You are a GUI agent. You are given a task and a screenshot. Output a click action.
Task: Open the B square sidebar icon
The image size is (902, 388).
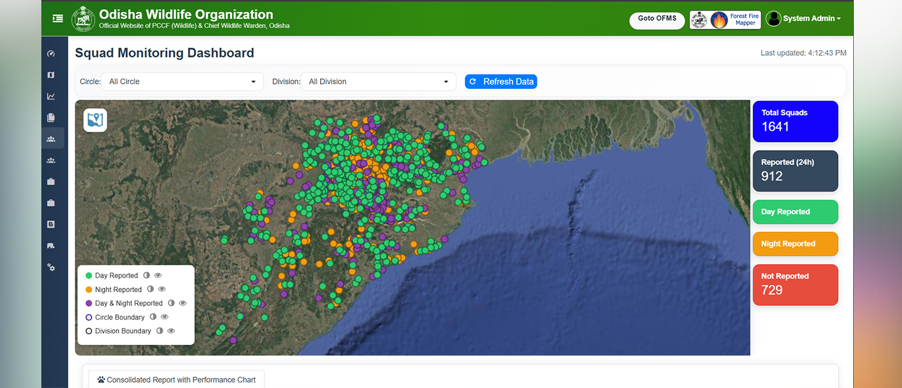[51, 224]
